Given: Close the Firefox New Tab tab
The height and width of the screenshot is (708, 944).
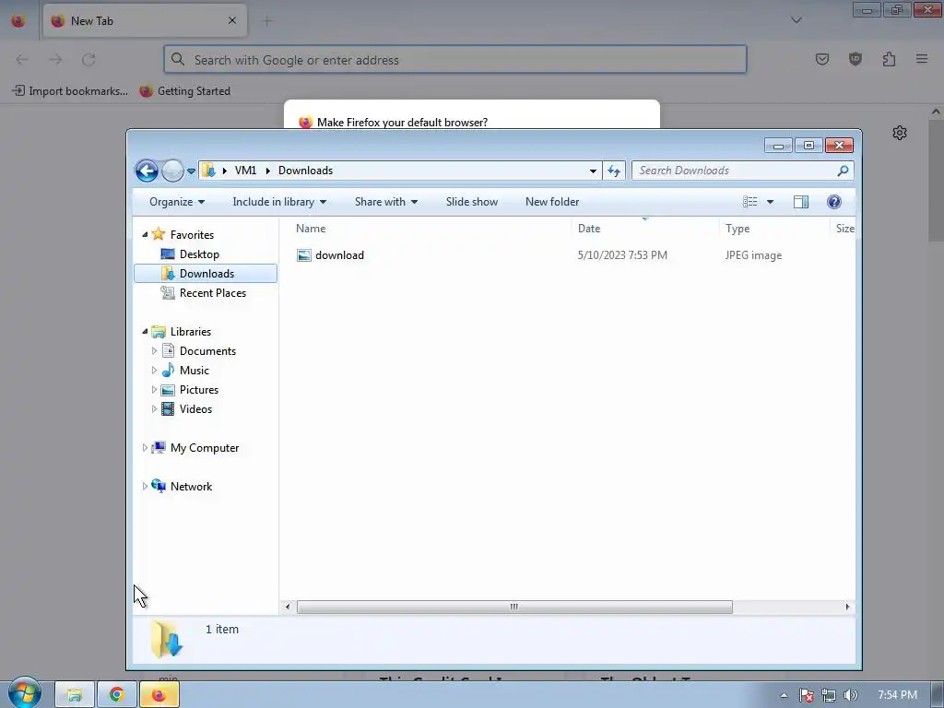Looking at the screenshot, I should (x=231, y=20).
